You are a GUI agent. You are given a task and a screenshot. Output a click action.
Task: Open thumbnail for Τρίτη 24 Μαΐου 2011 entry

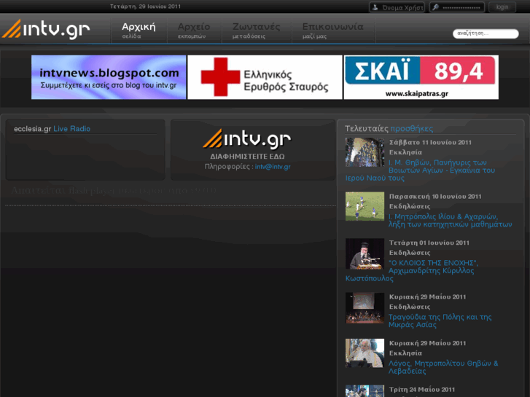(x=365, y=391)
